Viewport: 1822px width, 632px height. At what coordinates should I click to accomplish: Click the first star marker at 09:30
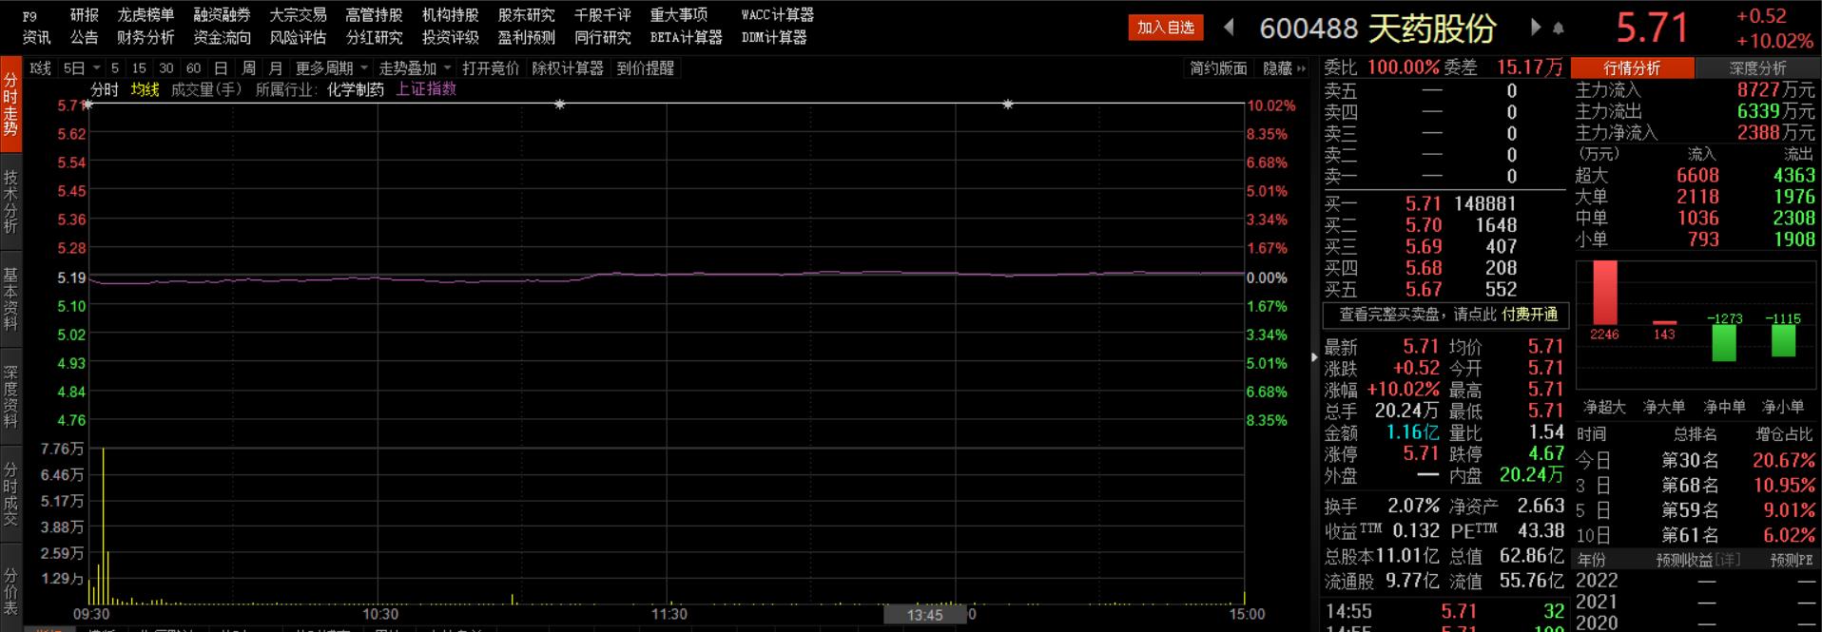tap(87, 105)
